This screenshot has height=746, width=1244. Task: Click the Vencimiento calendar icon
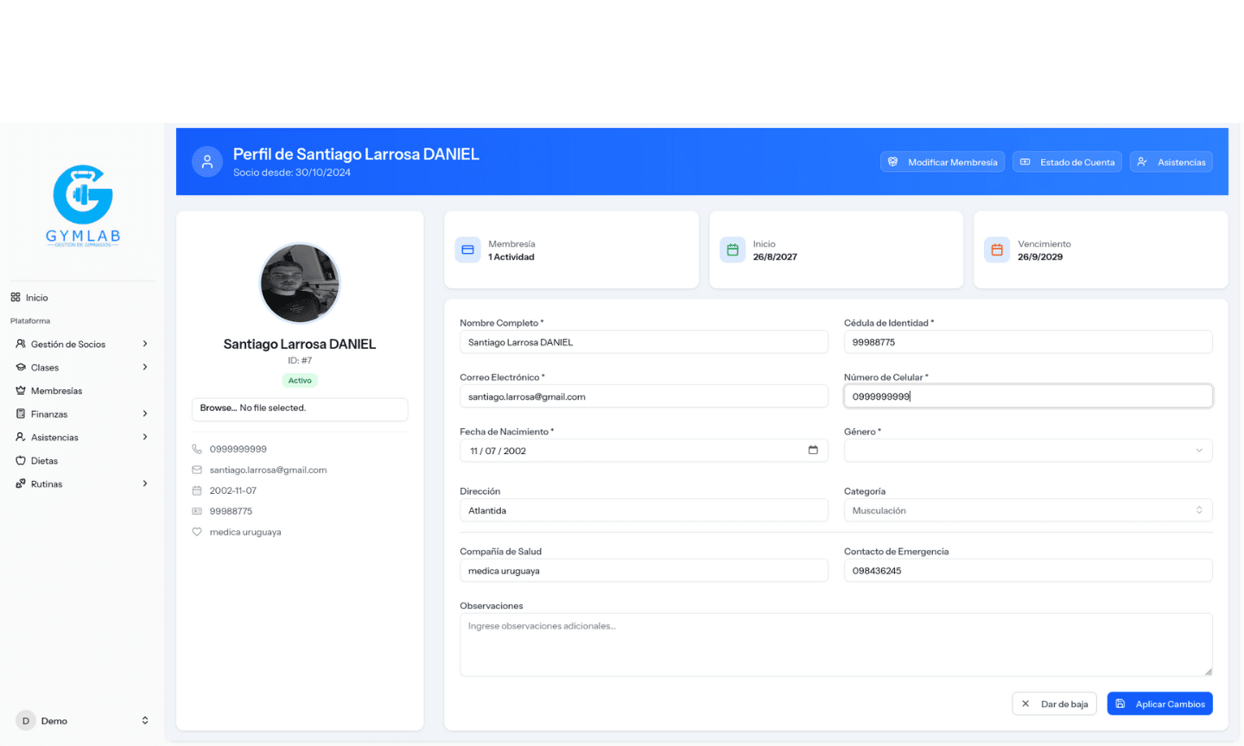(x=996, y=249)
